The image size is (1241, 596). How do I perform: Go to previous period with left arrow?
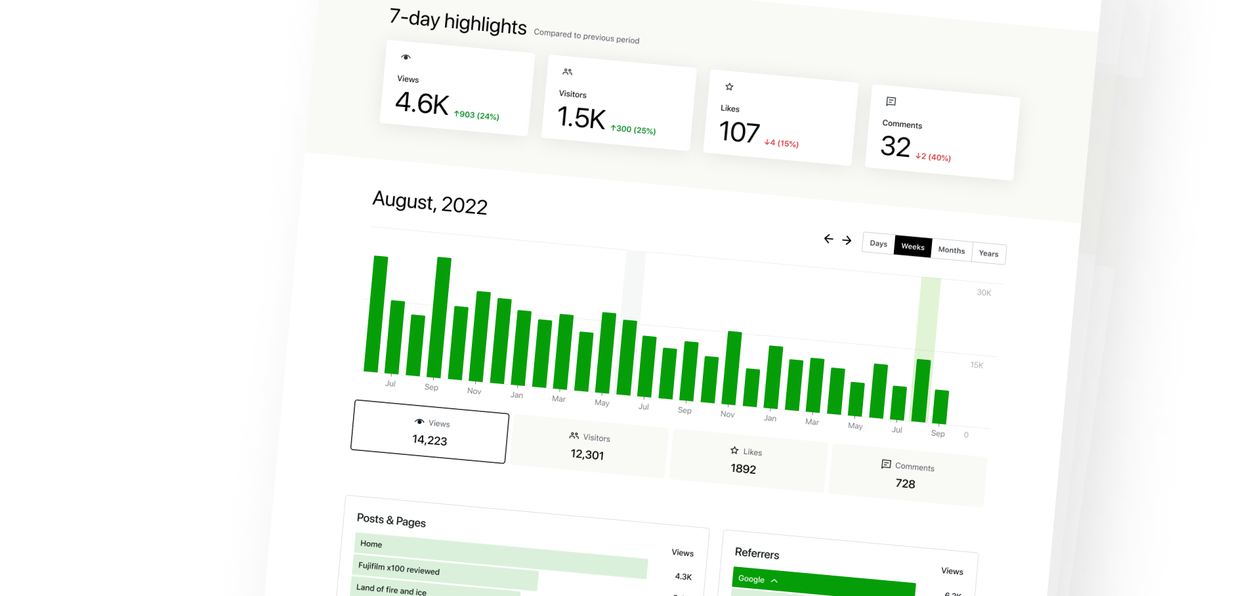pos(828,239)
